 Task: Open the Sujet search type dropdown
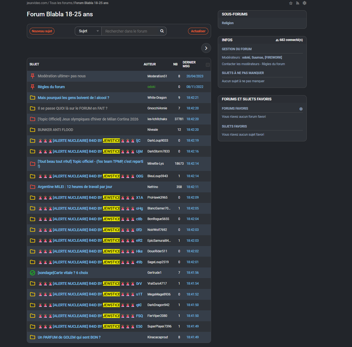pos(88,31)
